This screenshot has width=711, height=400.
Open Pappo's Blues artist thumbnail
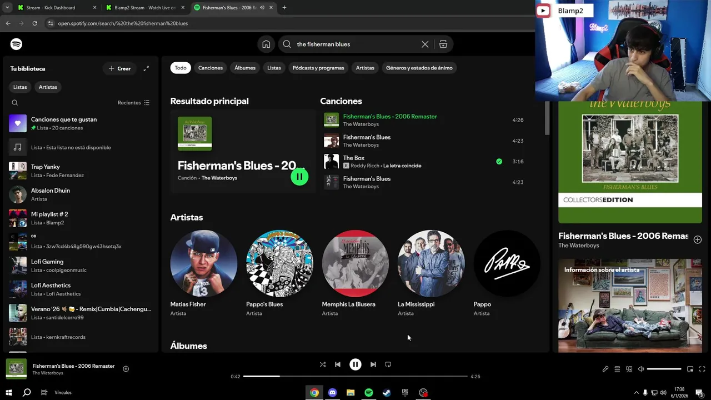(x=279, y=263)
